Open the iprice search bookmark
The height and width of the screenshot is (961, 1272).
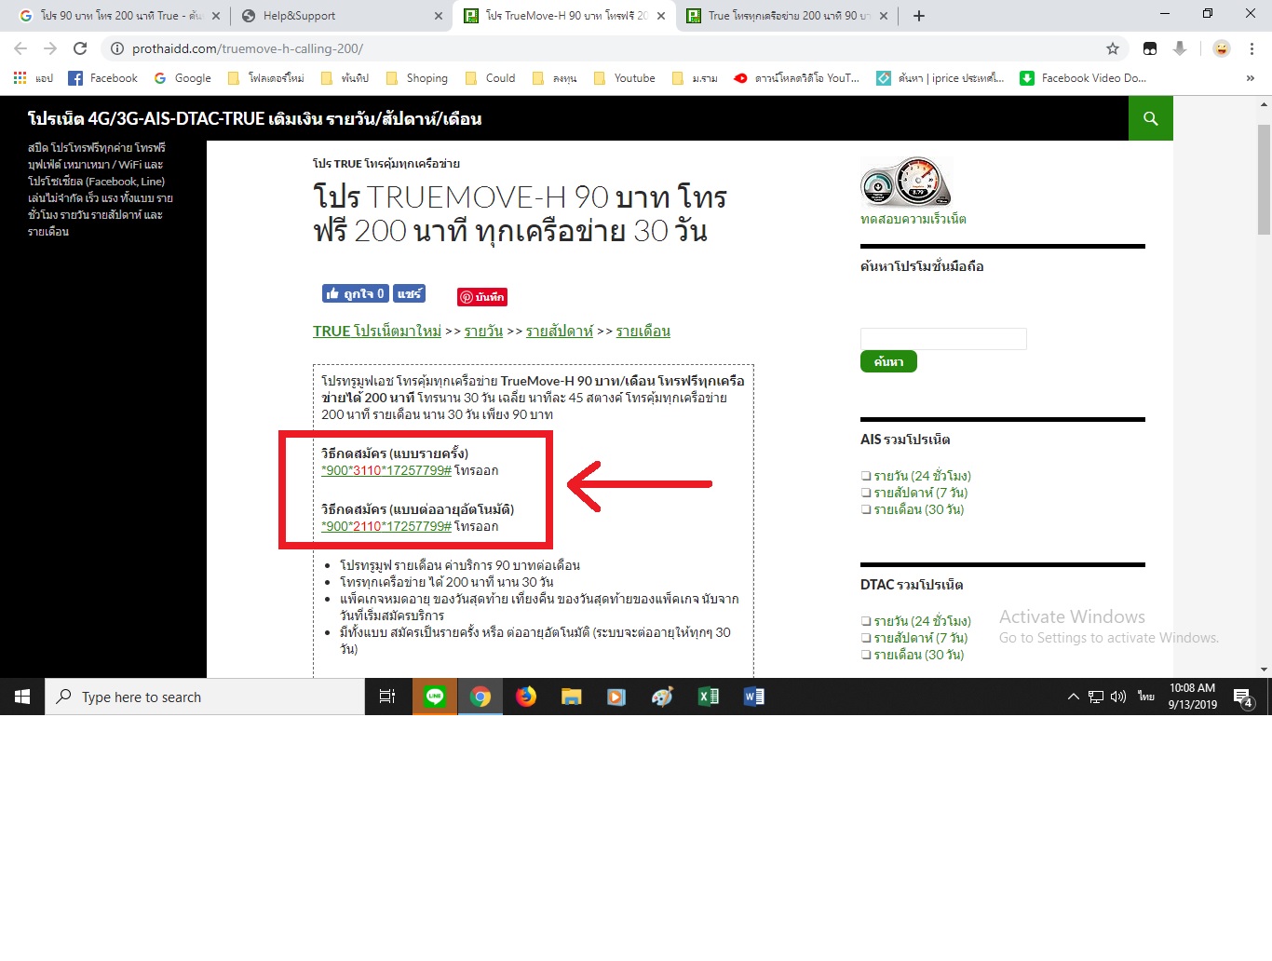(940, 78)
